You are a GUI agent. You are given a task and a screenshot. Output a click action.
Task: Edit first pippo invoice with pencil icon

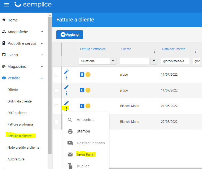tap(66, 72)
